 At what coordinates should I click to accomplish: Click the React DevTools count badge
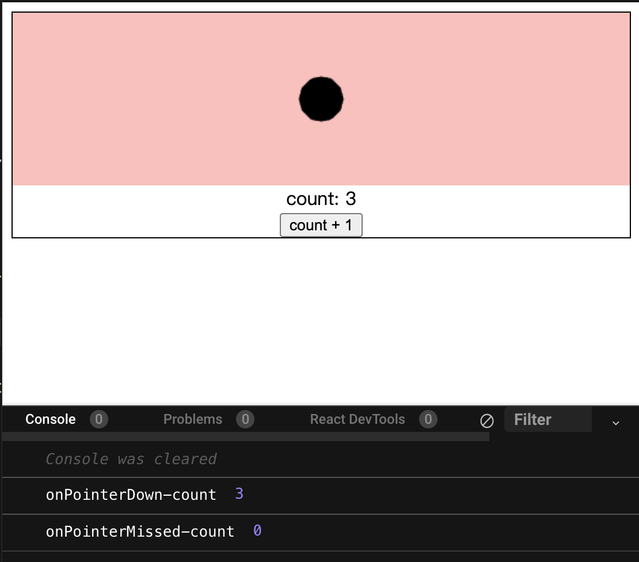pyautogui.click(x=428, y=419)
